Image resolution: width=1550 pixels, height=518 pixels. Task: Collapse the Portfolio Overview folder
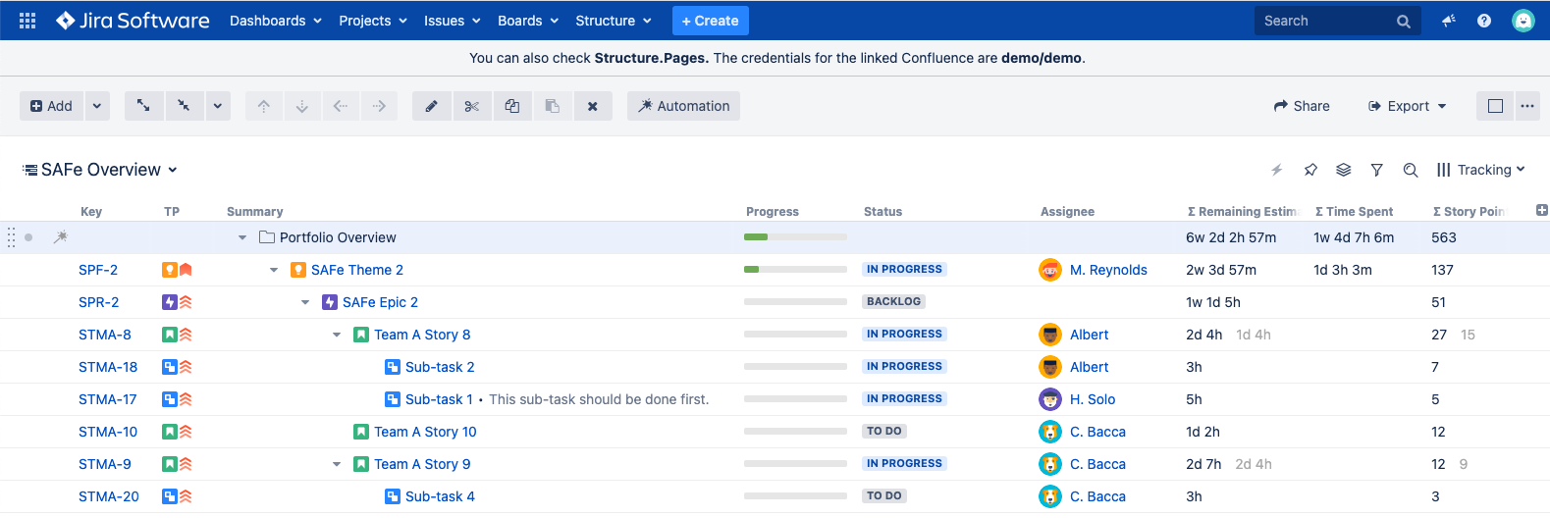[242, 237]
